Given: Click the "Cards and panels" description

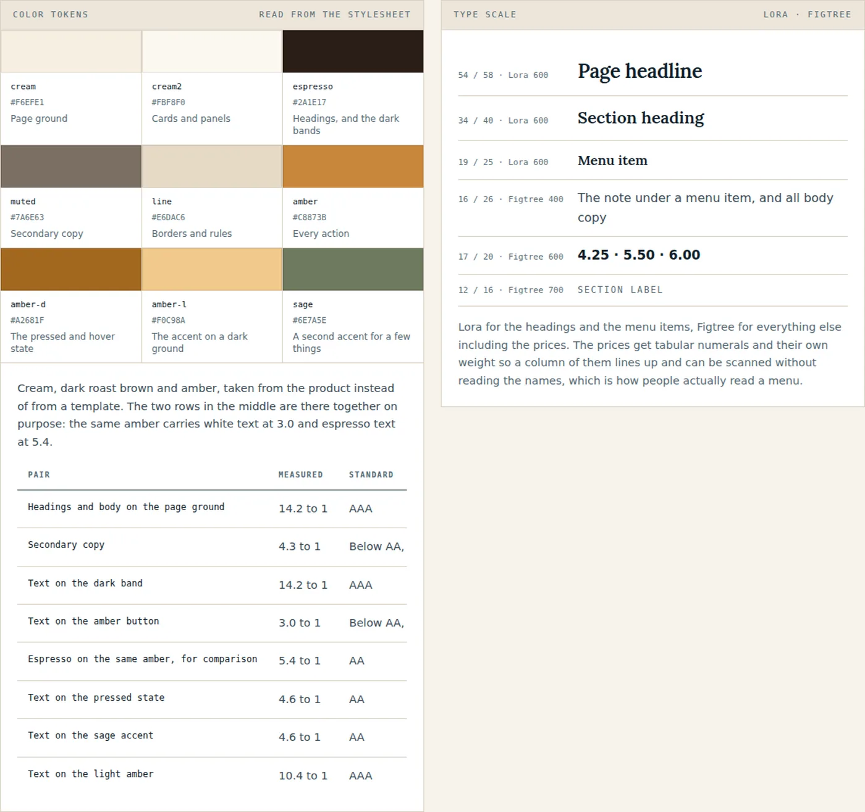Looking at the screenshot, I should click(x=191, y=119).
